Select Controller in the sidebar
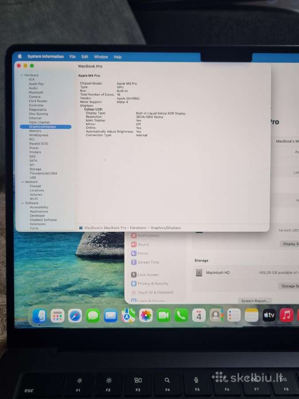The width and height of the screenshot is (299, 399). 36,106
